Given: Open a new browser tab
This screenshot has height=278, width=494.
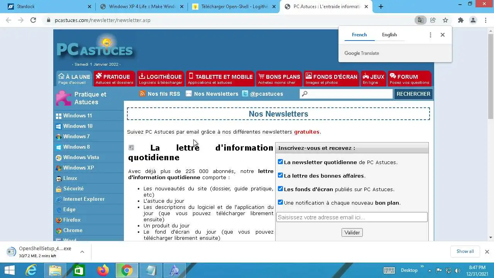Looking at the screenshot, I should click(x=381, y=7).
